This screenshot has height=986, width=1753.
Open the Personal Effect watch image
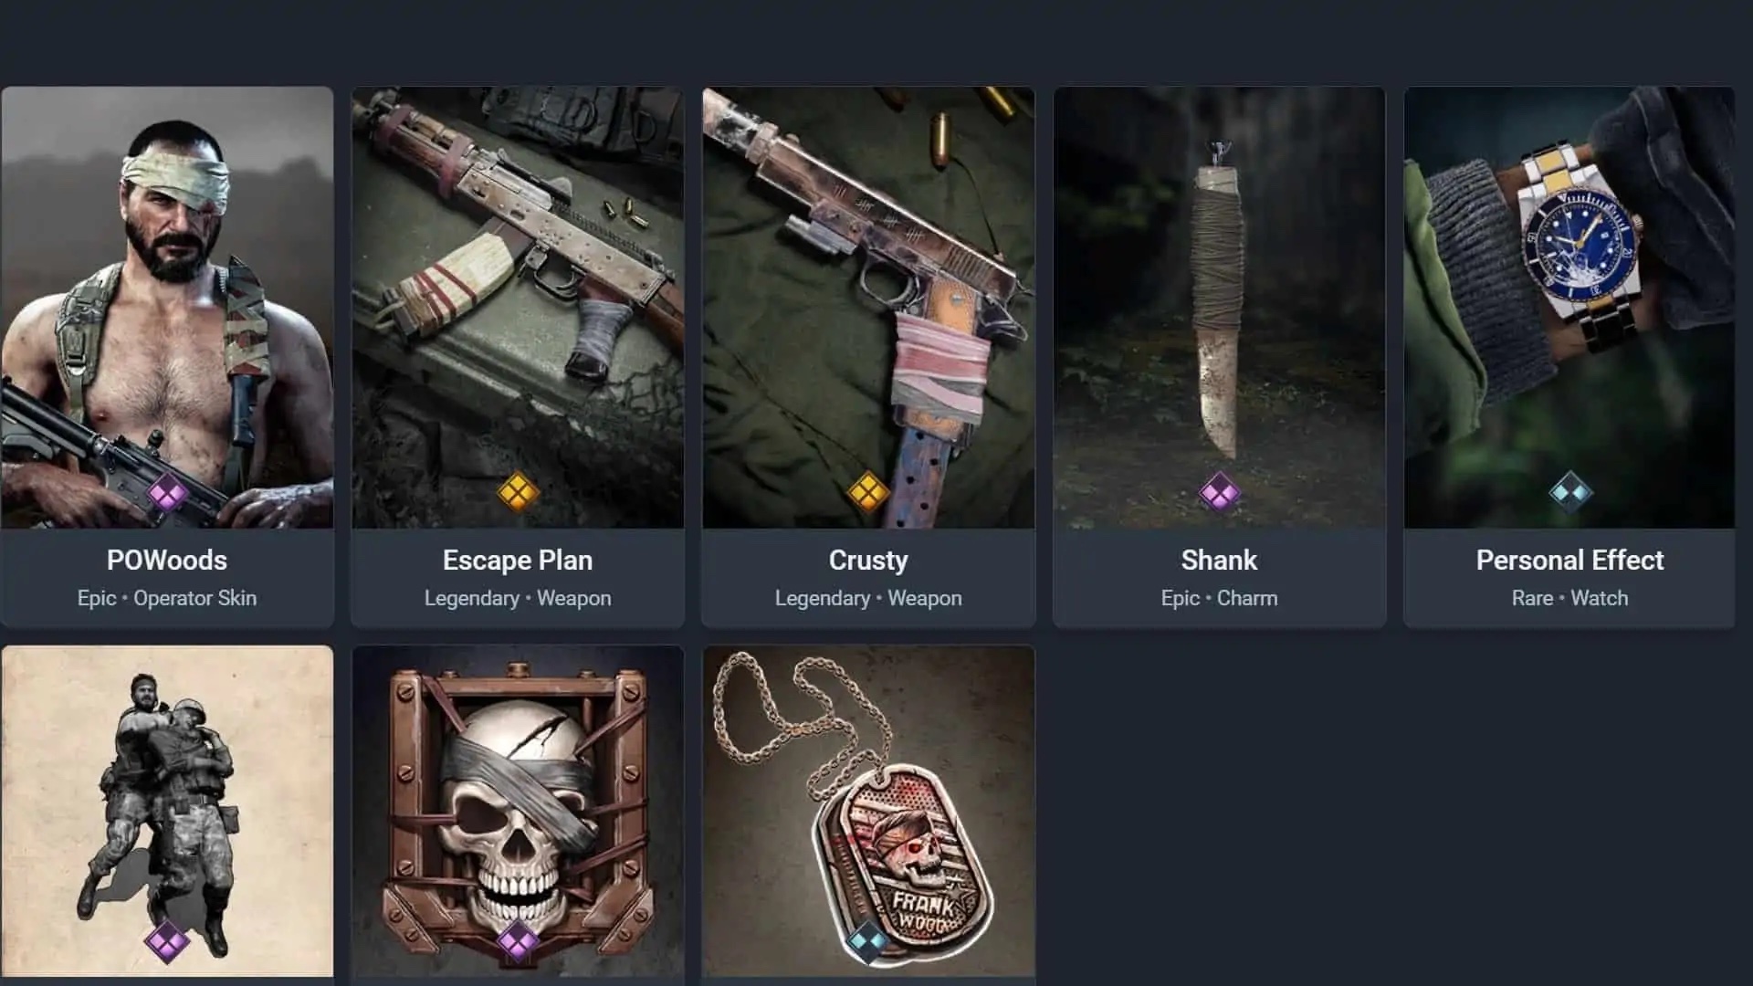pos(1569,308)
